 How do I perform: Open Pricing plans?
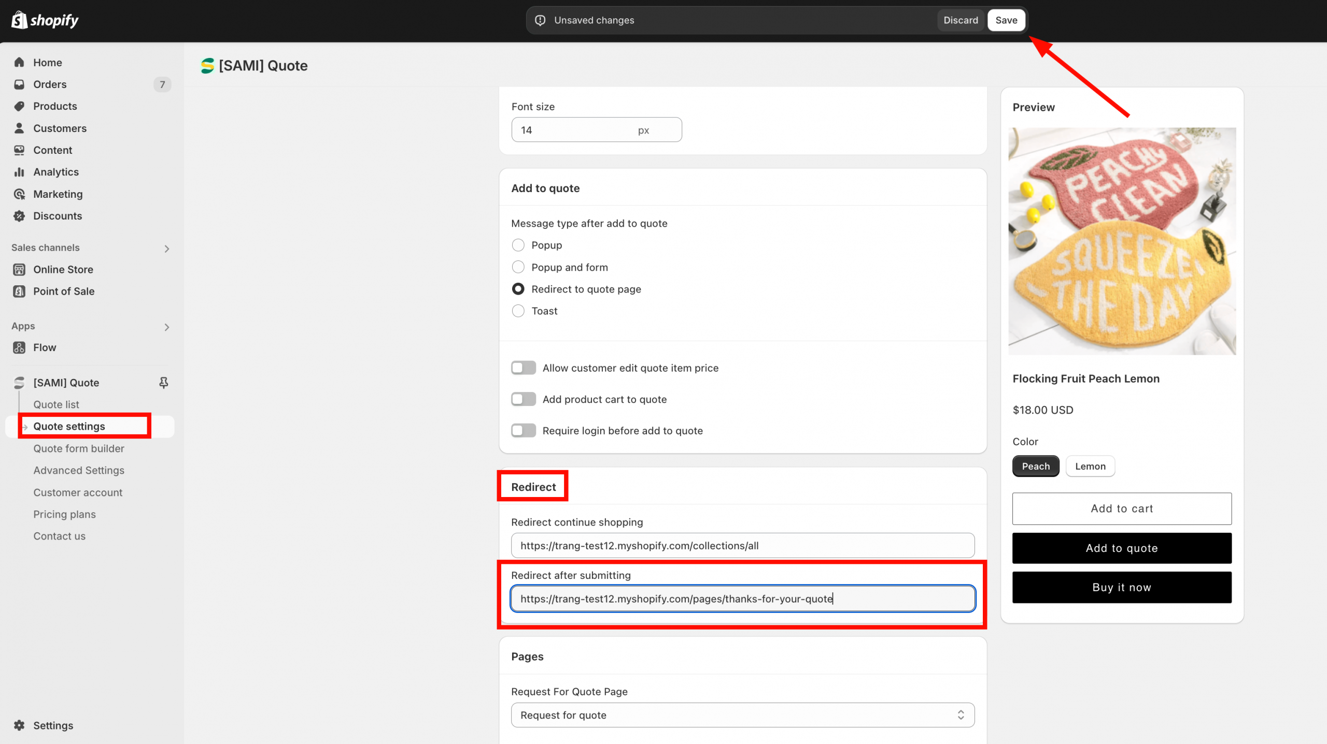pyautogui.click(x=64, y=514)
